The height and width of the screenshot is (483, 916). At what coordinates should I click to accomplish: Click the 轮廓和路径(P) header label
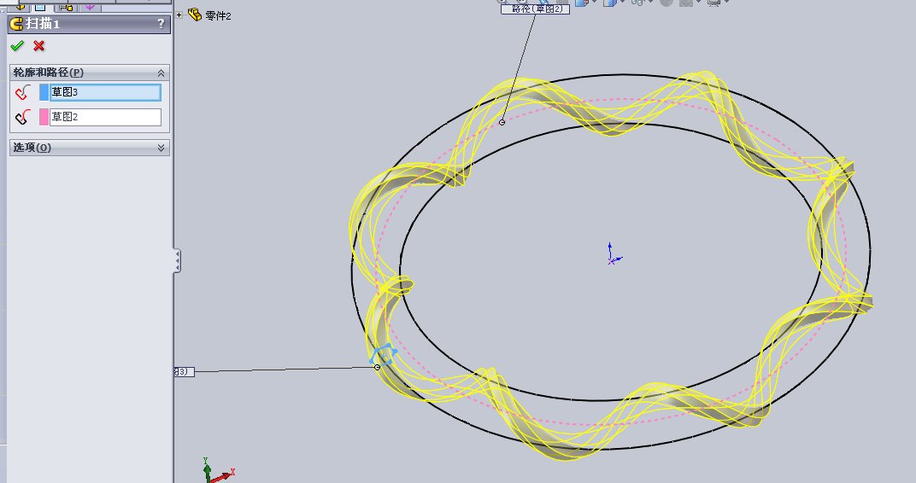(x=49, y=73)
